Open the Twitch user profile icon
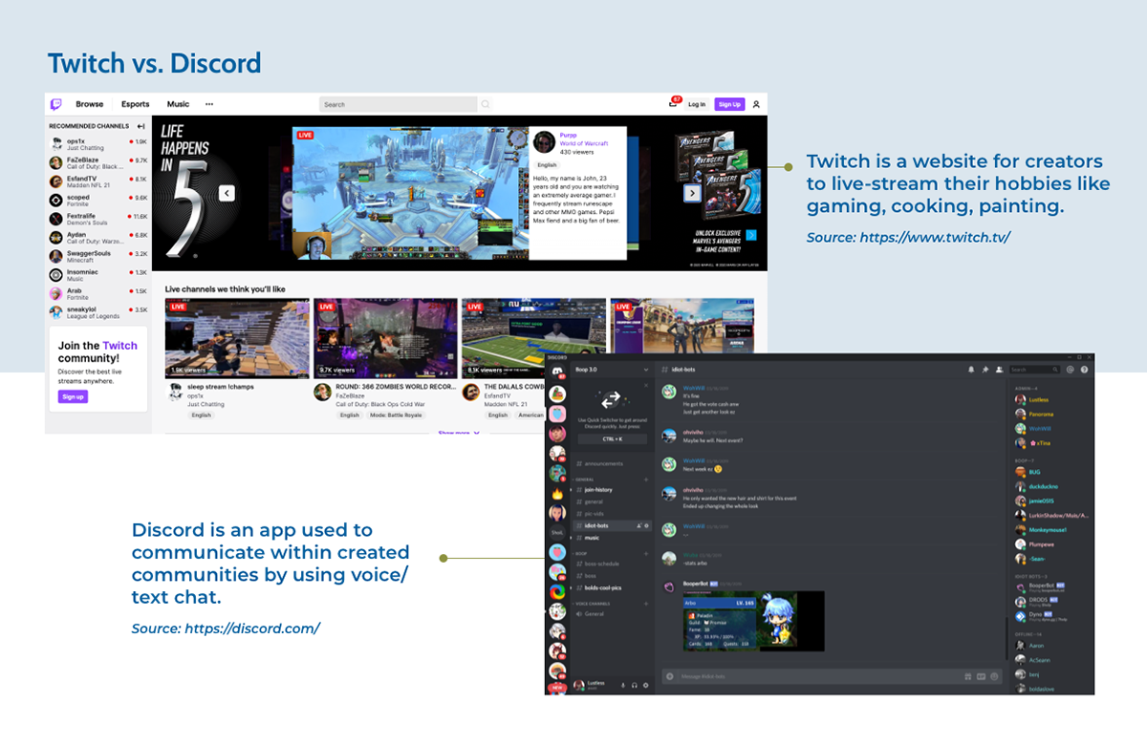The width and height of the screenshot is (1147, 745). (756, 104)
